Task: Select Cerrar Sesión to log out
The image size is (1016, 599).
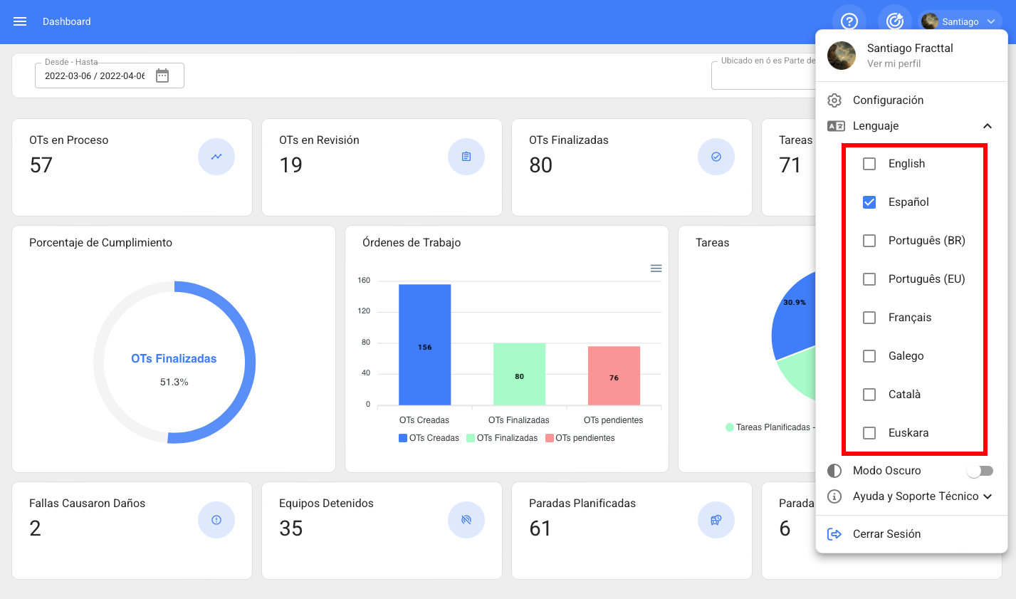Action: 886,534
